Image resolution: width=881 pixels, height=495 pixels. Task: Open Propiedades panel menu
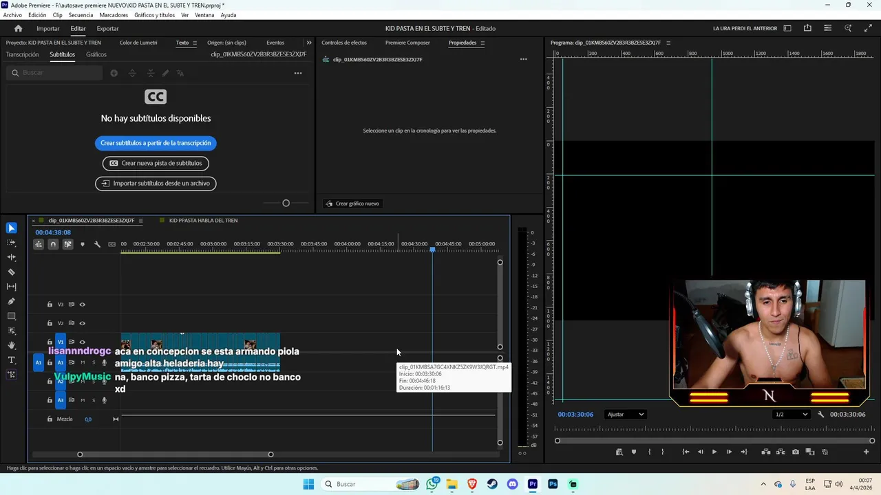[482, 43]
